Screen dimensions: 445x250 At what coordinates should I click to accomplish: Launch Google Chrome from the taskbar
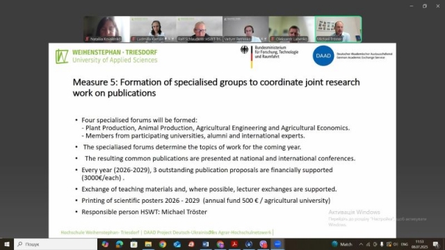click(x=163, y=244)
